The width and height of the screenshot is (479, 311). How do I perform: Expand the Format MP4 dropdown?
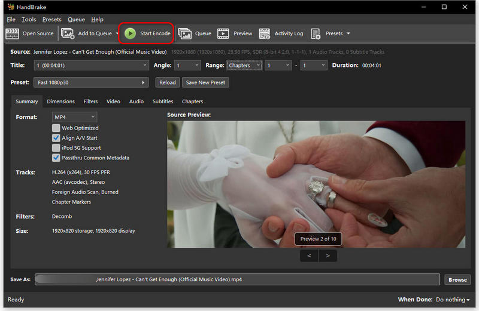click(74, 117)
